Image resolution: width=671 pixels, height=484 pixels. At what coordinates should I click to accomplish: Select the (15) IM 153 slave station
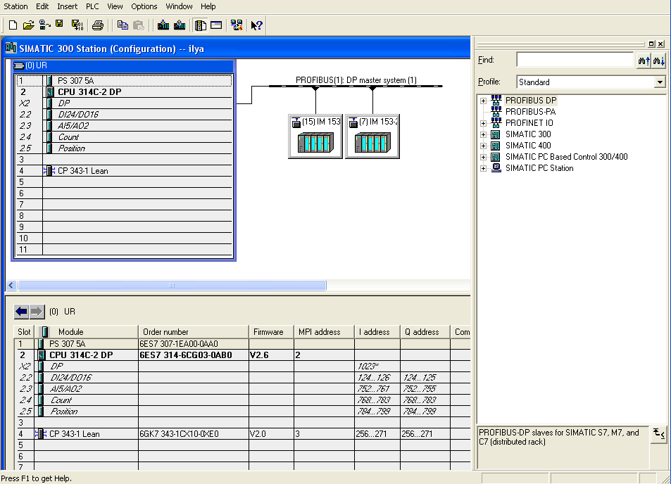[315, 136]
